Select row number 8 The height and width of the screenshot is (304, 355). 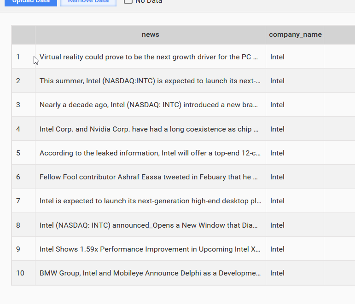point(23,225)
